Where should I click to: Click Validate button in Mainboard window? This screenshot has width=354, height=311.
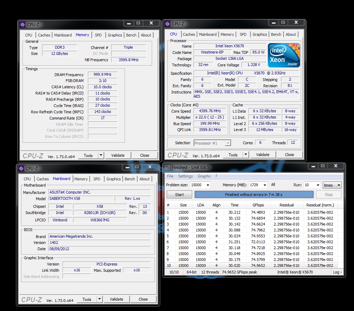116,299
